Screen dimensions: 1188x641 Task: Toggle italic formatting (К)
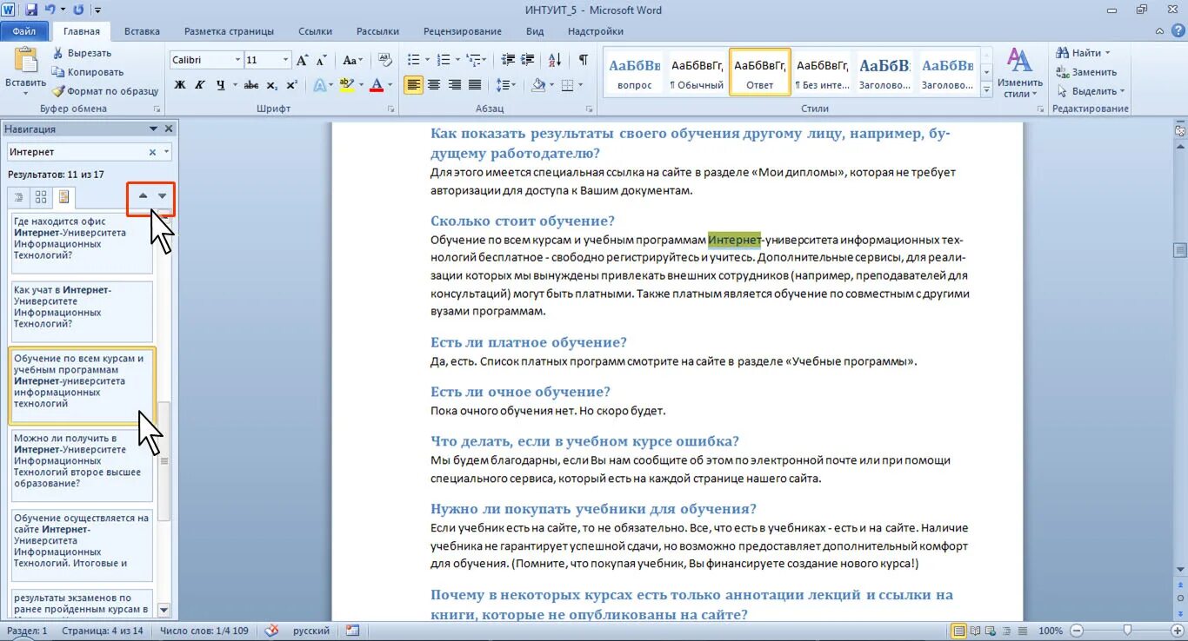pos(200,85)
